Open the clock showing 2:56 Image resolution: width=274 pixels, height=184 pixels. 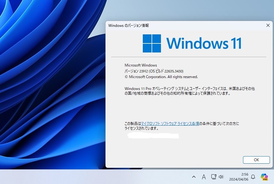[x=245, y=174]
